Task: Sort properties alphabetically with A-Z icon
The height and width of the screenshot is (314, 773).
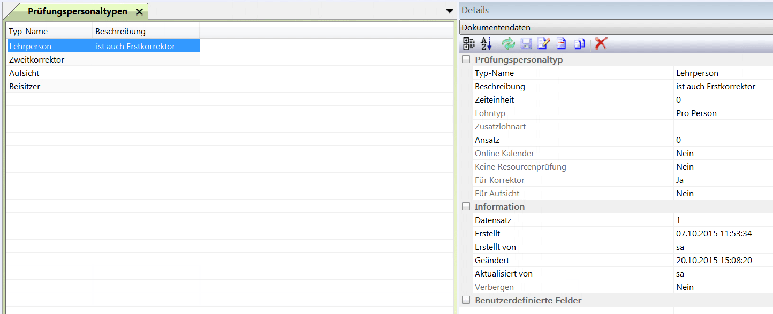Action: [x=486, y=44]
